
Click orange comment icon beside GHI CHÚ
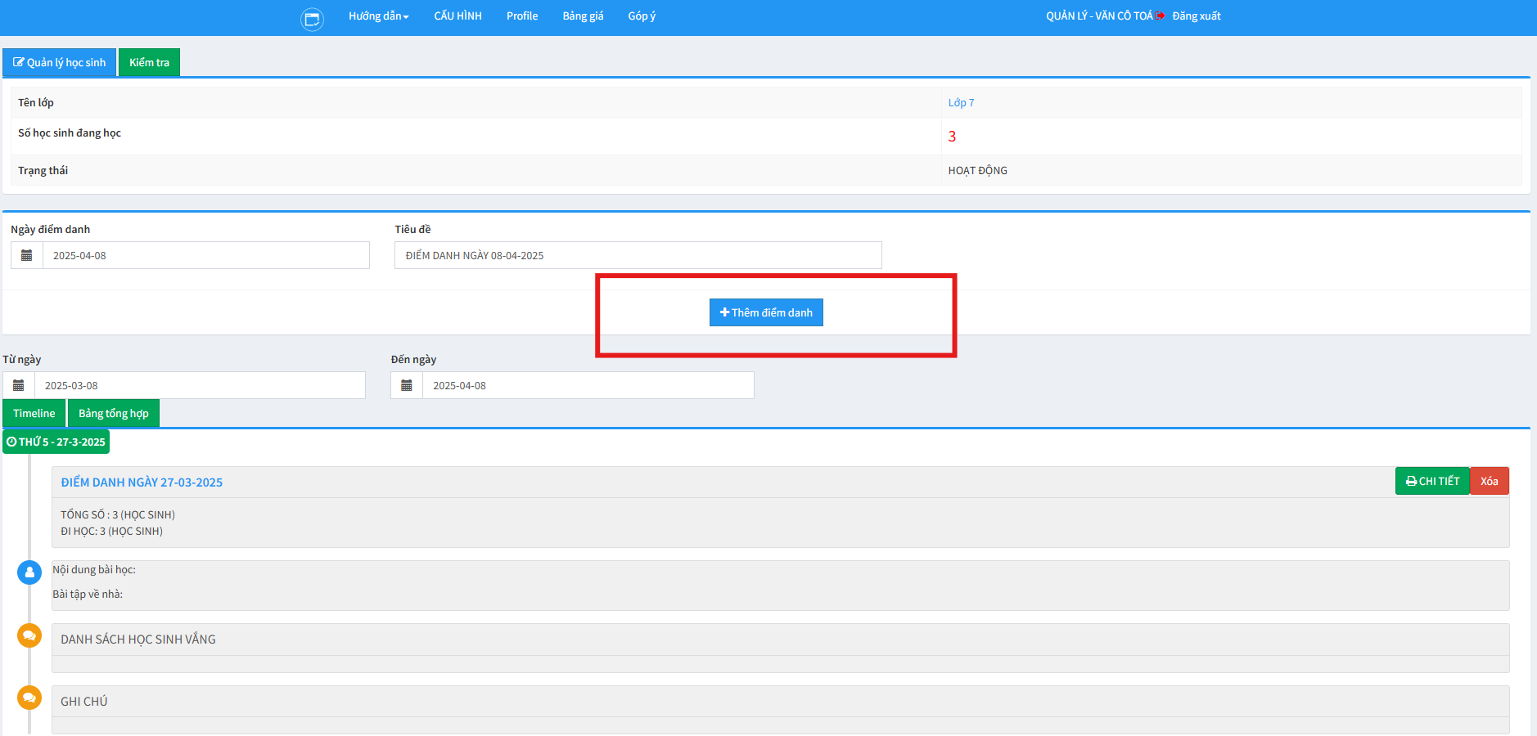pyautogui.click(x=29, y=698)
